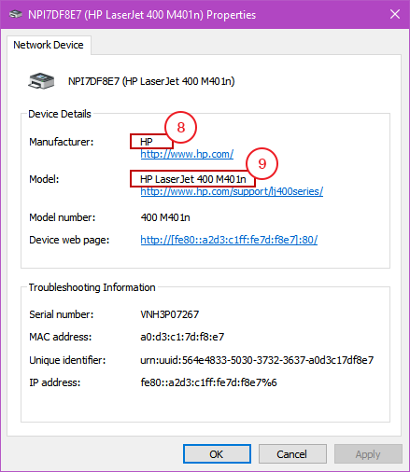
Task: Click the IP address fe80 value
Action: [208, 382]
